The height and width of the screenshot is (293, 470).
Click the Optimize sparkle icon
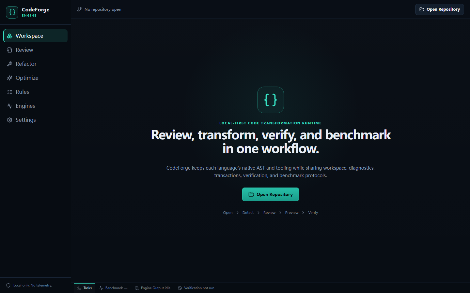[10, 78]
